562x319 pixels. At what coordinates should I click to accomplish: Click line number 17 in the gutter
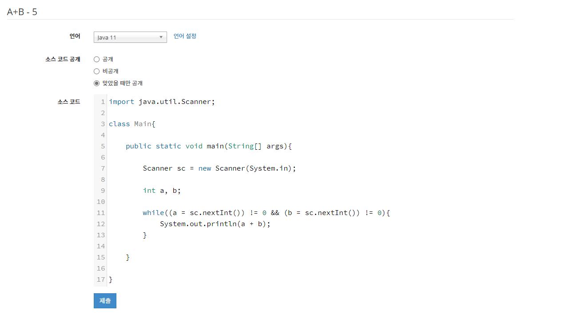(101, 279)
